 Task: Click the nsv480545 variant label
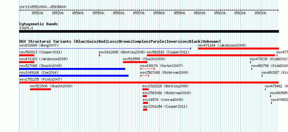click(279, 93)
